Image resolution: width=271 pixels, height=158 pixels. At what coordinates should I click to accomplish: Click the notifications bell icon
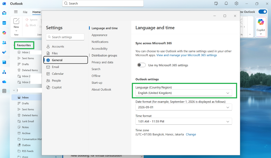tap(226, 3)
